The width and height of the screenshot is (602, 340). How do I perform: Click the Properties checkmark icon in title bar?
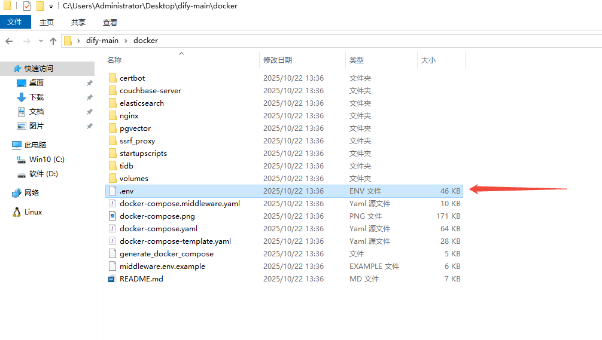coord(26,6)
